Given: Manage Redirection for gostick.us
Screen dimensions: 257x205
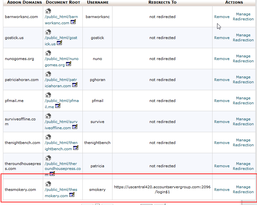Looking at the screenshot, I should click(x=243, y=38).
